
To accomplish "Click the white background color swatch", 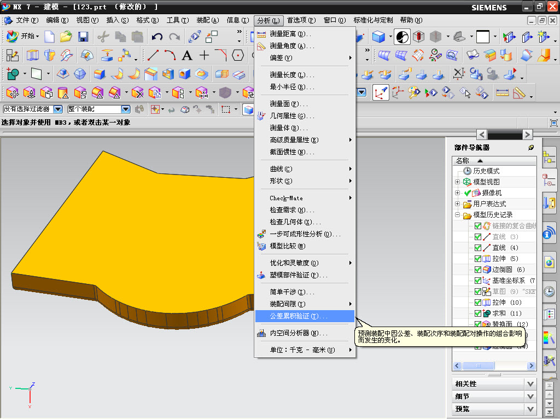I will (x=483, y=37).
